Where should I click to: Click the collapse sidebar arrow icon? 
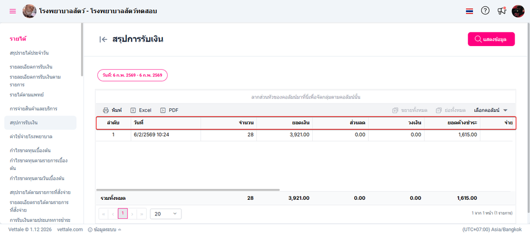(103, 39)
